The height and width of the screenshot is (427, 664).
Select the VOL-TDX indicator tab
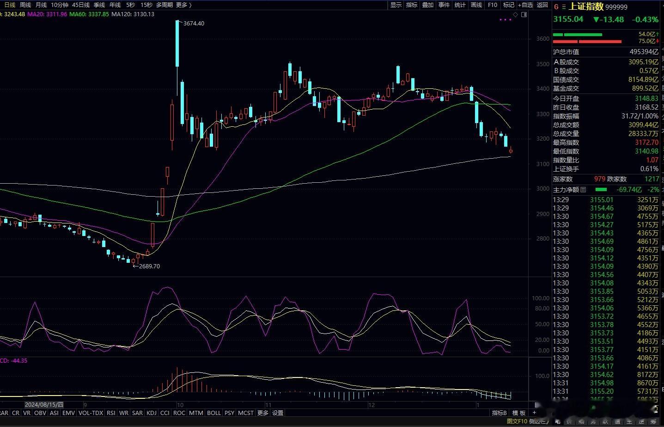(x=91, y=413)
